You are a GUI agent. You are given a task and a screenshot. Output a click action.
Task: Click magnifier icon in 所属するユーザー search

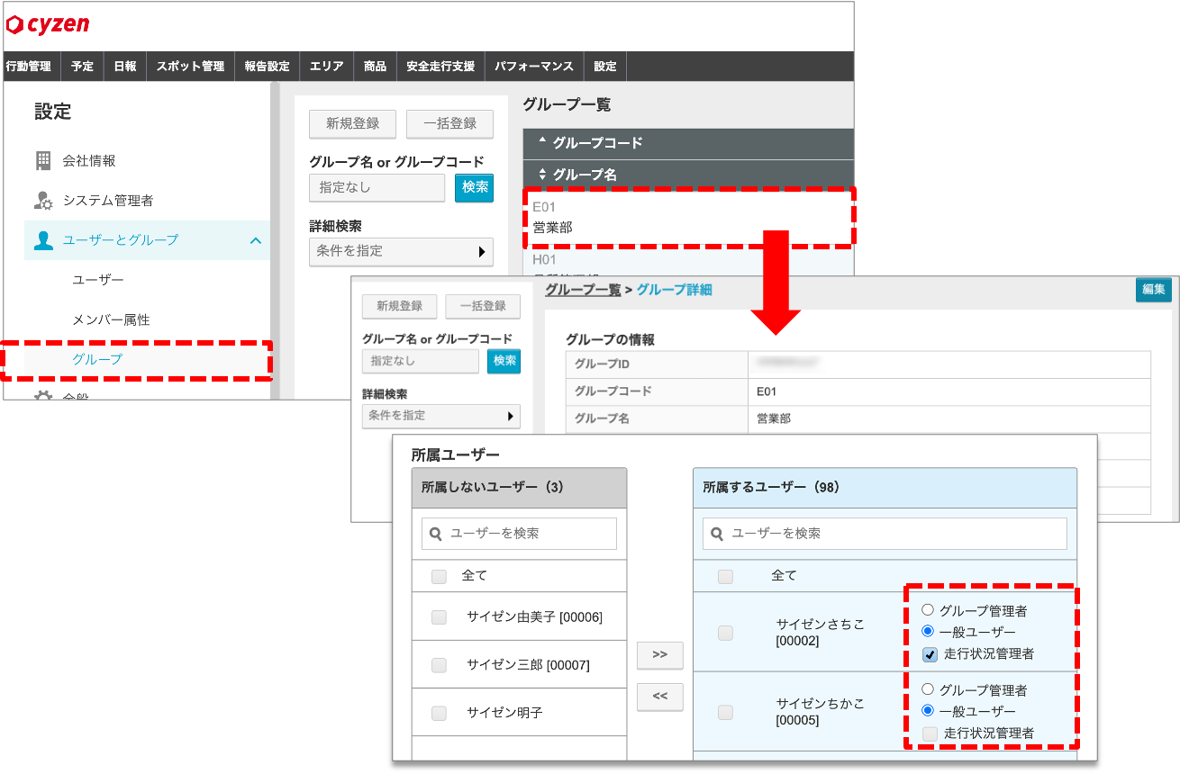718,534
